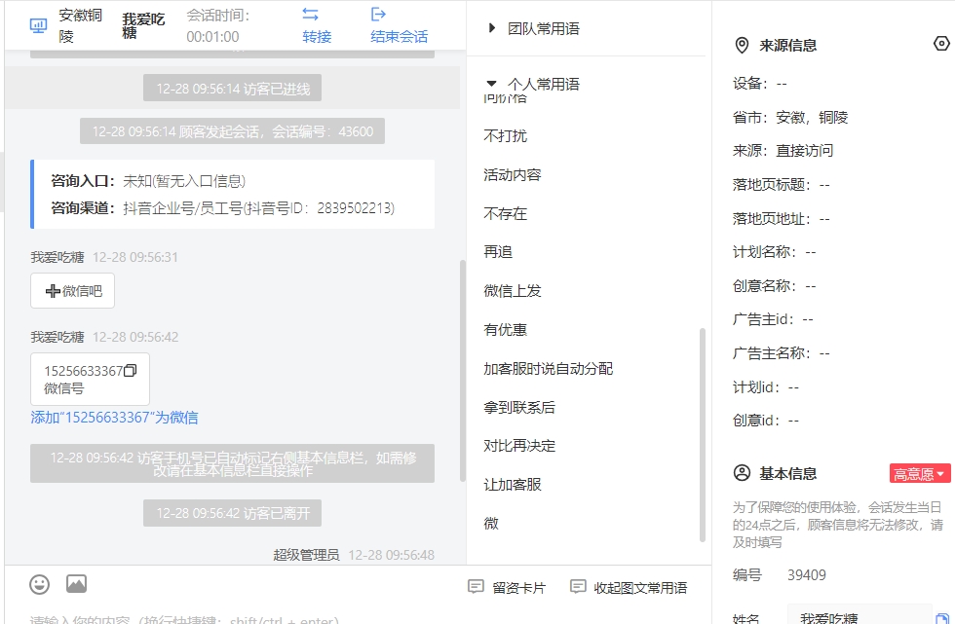This screenshot has height=624, width=955.
Task: Click the 转接 transfer arrows icon
Action: (311, 14)
